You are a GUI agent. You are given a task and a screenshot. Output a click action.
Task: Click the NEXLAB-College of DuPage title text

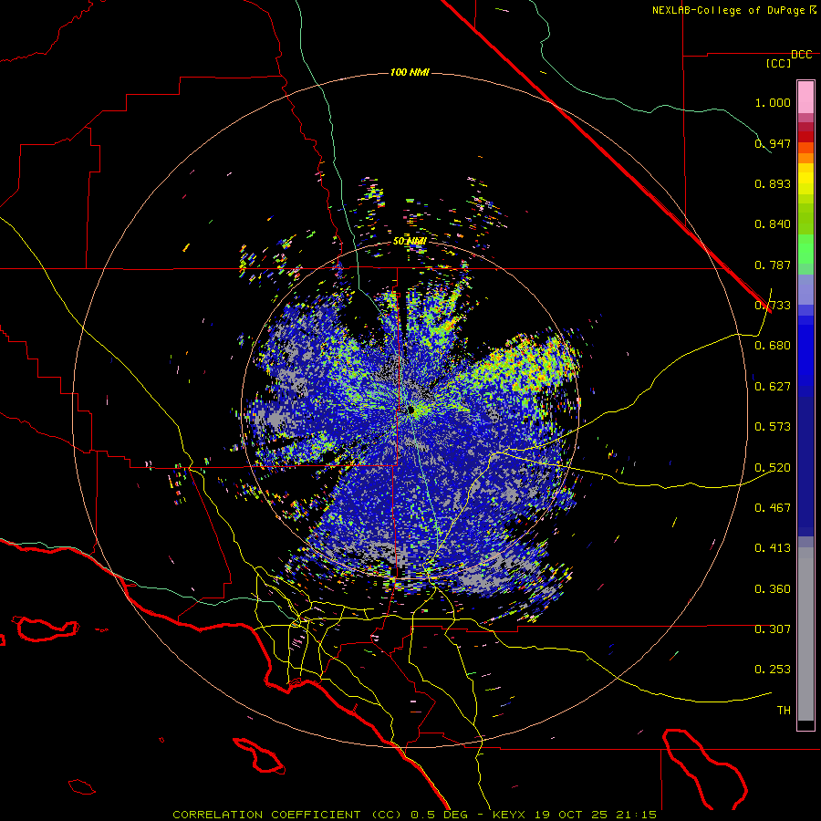733,10
